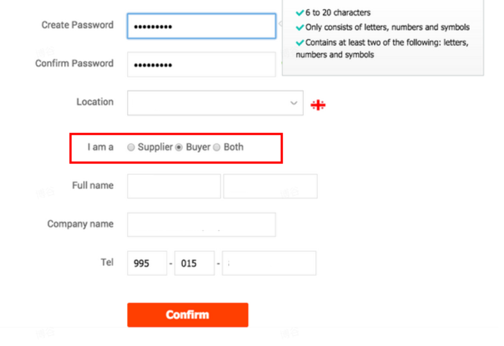Pick the Both radio button
This screenshot has width=504, height=346.
tap(217, 147)
